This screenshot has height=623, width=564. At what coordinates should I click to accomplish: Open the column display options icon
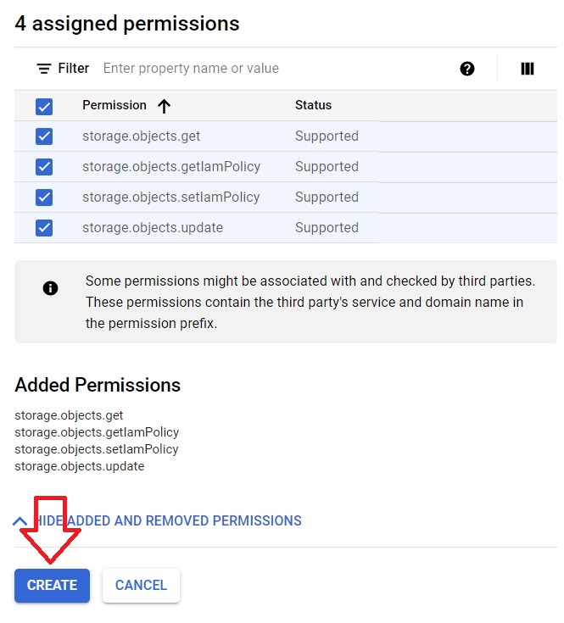coord(527,69)
